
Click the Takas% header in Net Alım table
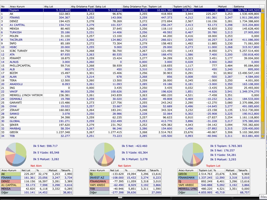67,170
